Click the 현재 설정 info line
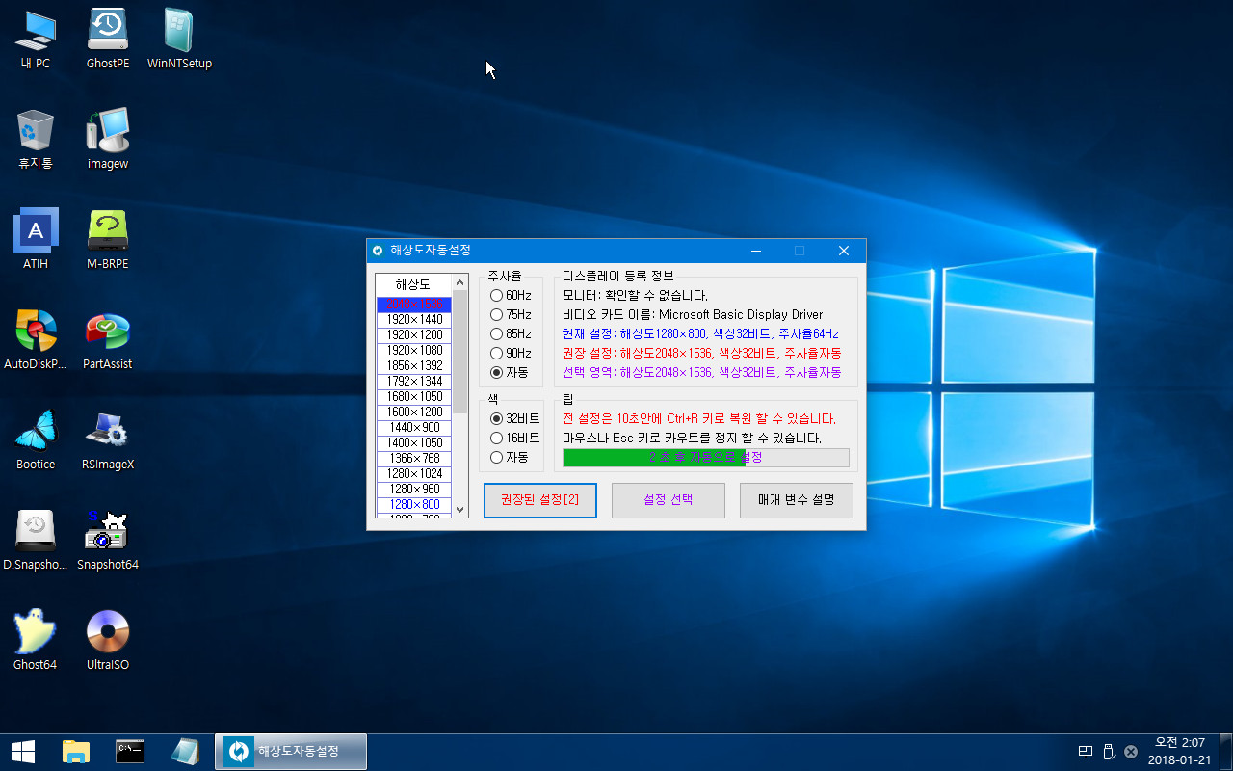 700,333
